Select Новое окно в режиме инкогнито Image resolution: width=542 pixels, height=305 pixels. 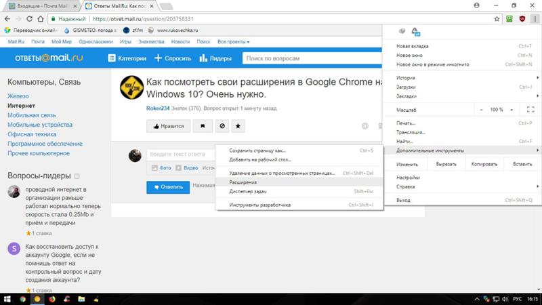[x=462, y=64]
